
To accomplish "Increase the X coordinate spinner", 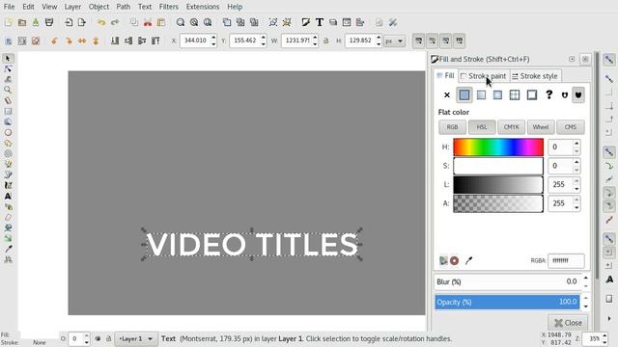I will 213,38.
